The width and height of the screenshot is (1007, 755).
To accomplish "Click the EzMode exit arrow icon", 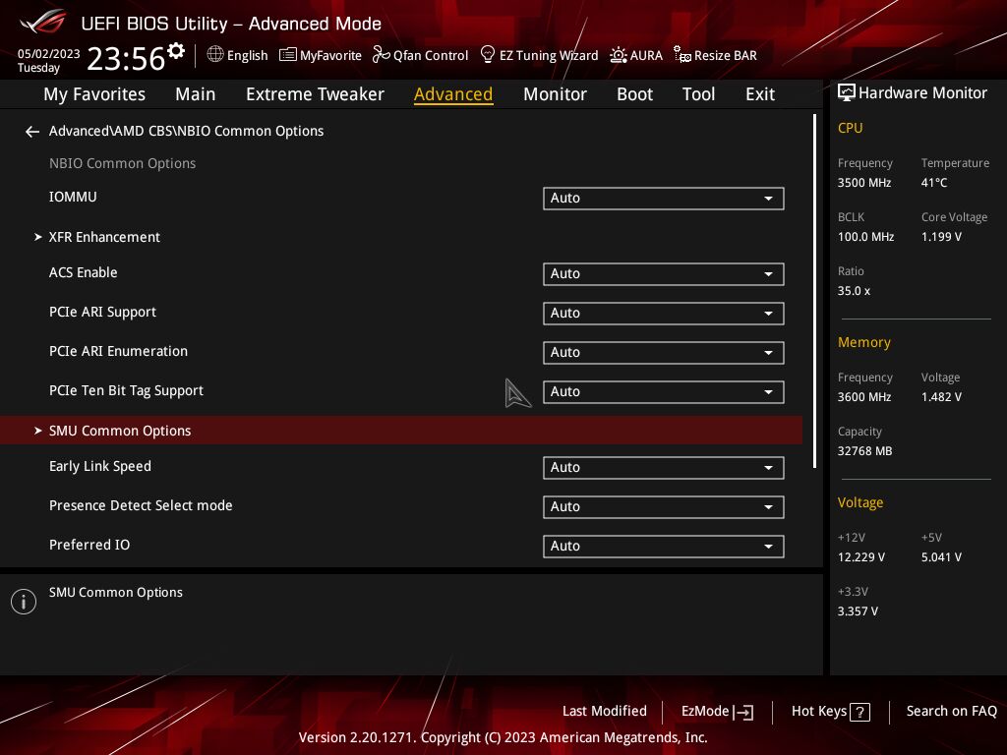I will (x=743, y=712).
